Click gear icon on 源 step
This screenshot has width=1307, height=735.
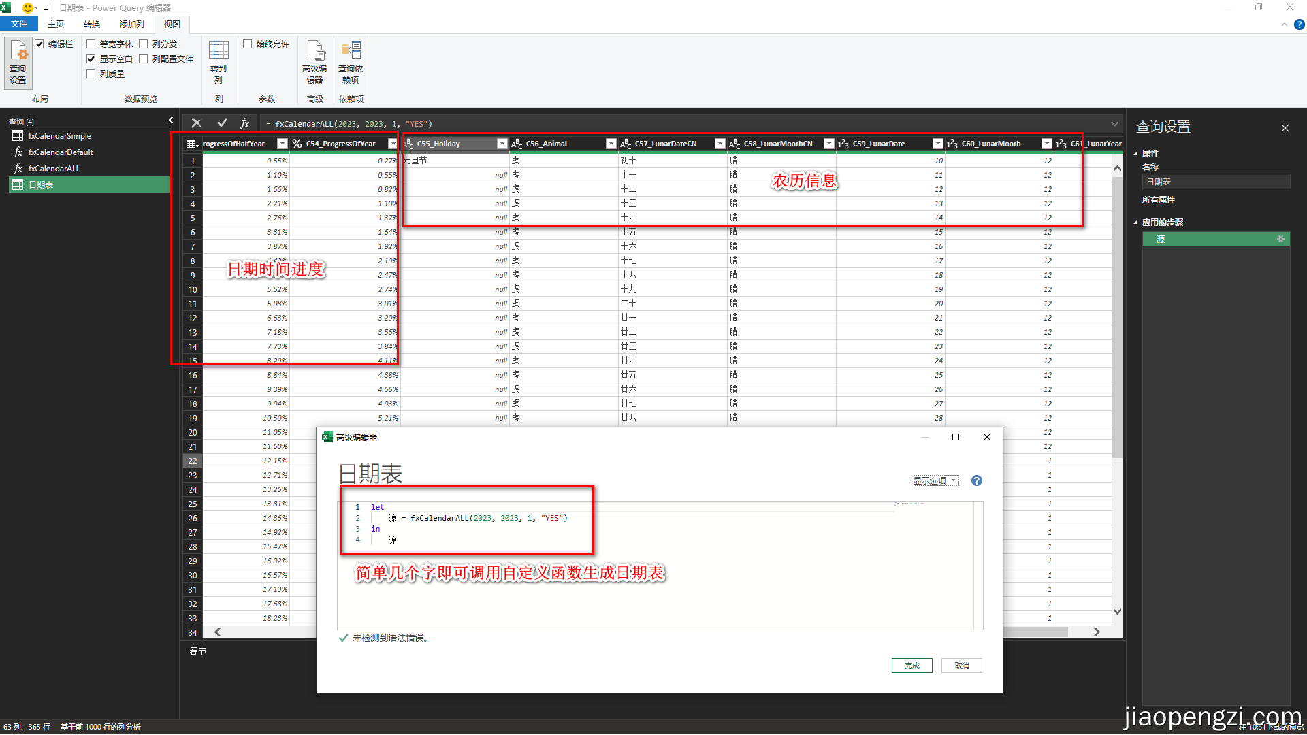(1280, 239)
